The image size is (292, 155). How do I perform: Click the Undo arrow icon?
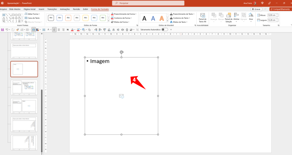click(x=7, y=30)
